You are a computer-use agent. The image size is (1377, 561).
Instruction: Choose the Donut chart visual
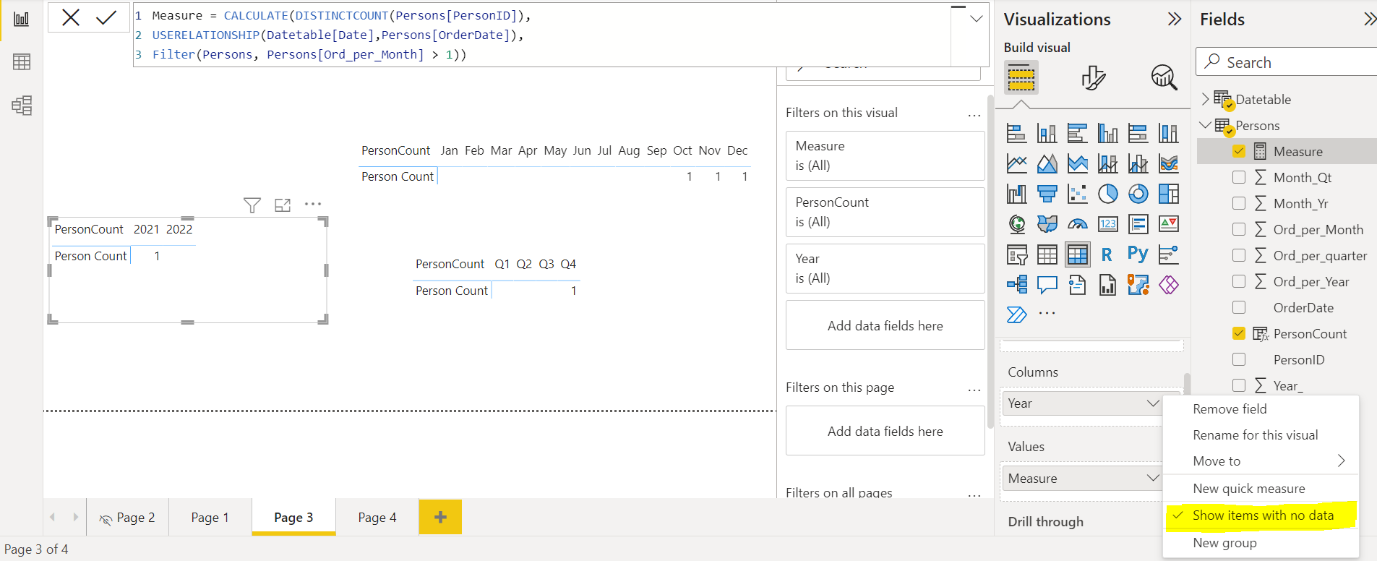(x=1138, y=194)
